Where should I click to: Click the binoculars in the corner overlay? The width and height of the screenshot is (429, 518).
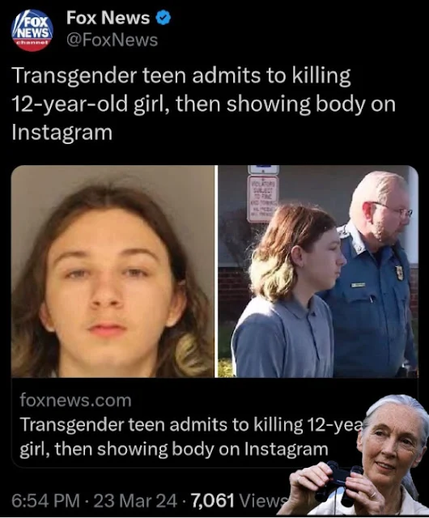pos(335,483)
